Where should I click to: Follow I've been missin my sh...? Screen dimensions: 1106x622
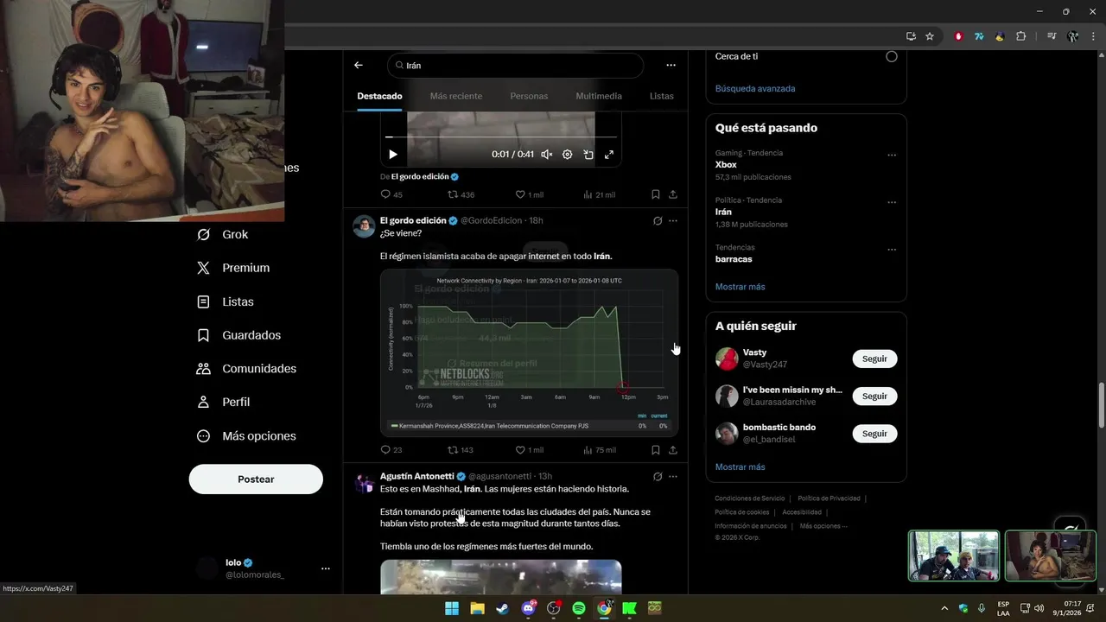tap(874, 397)
